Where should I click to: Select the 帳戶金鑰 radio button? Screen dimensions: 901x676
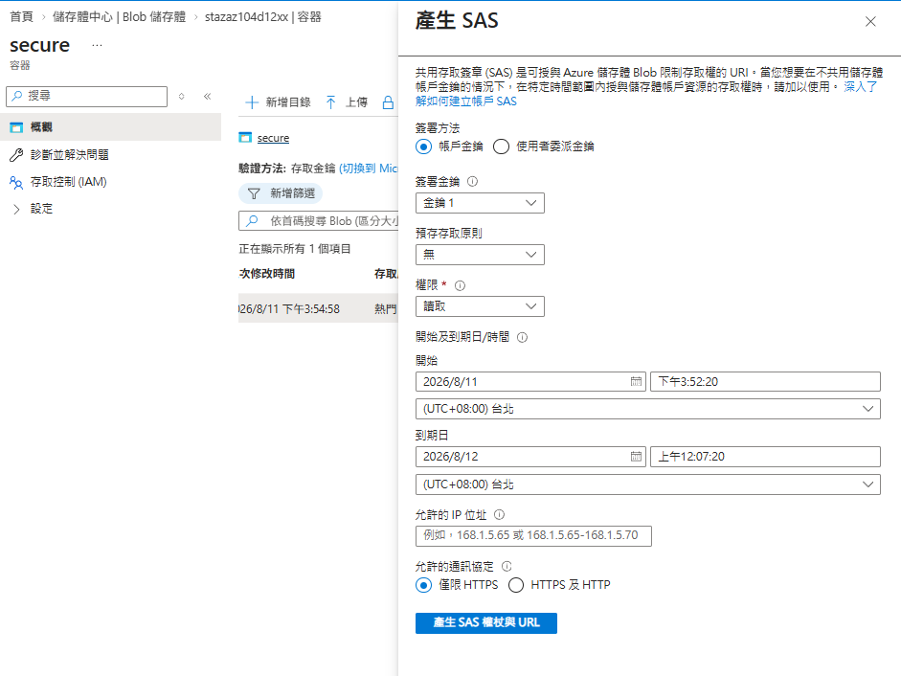tap(423, 146)
